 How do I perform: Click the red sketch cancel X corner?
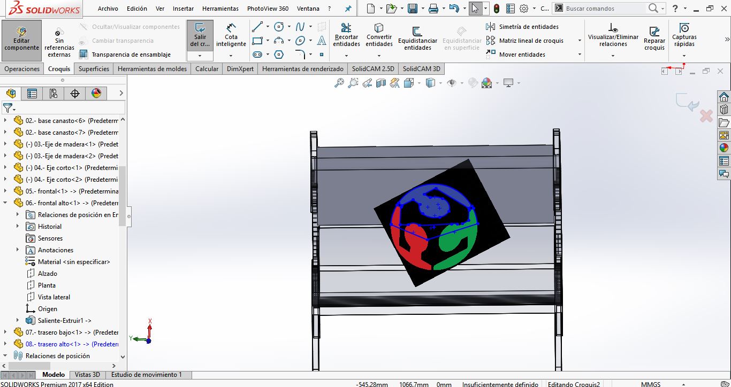coord(706,115)
